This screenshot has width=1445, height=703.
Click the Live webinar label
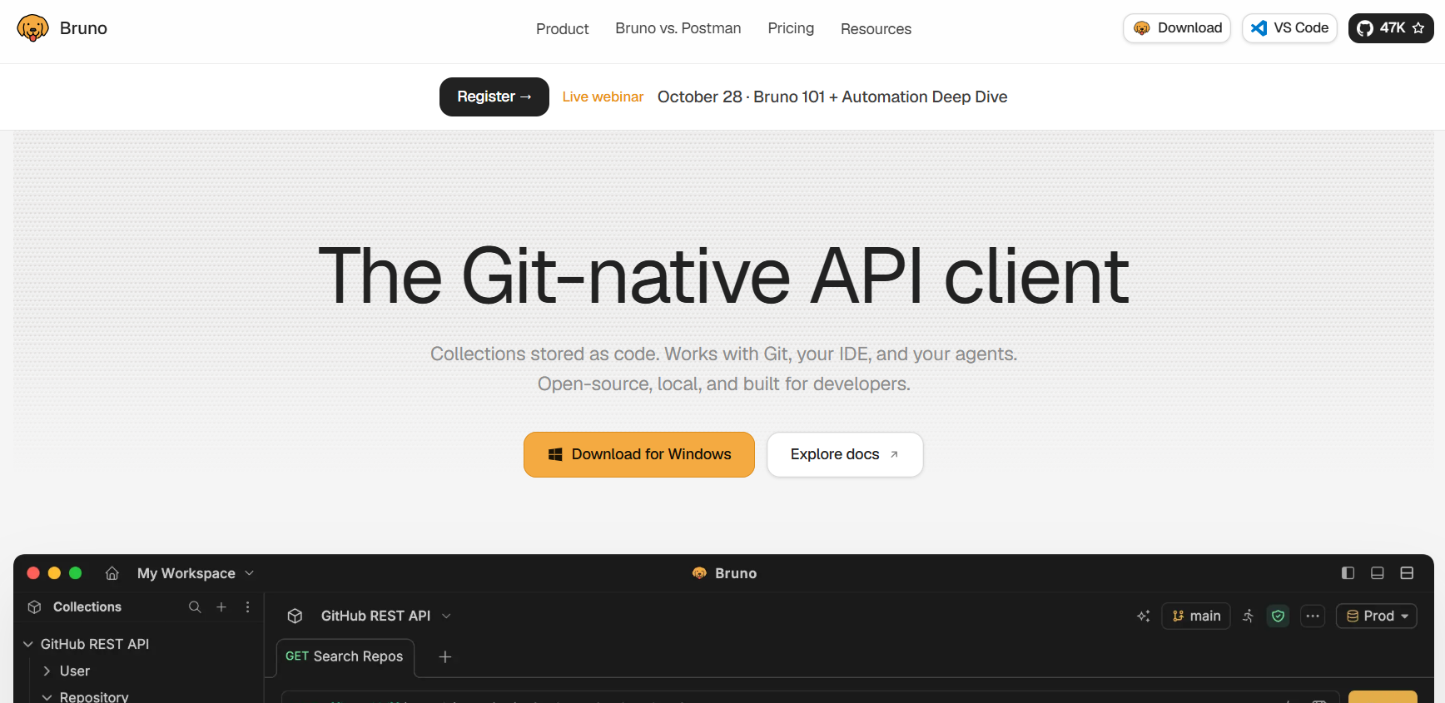(603, 97)
